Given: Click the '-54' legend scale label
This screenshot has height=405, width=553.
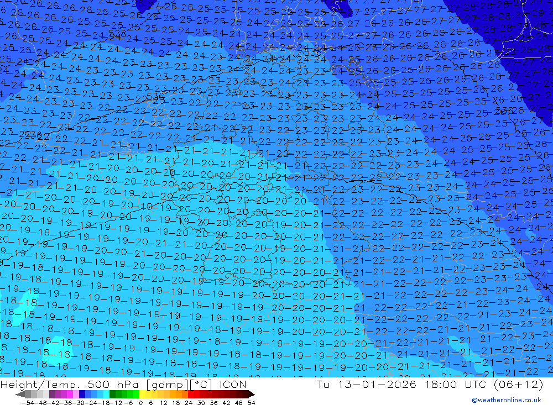Looking at the screenshot, I should coord(28,403).
